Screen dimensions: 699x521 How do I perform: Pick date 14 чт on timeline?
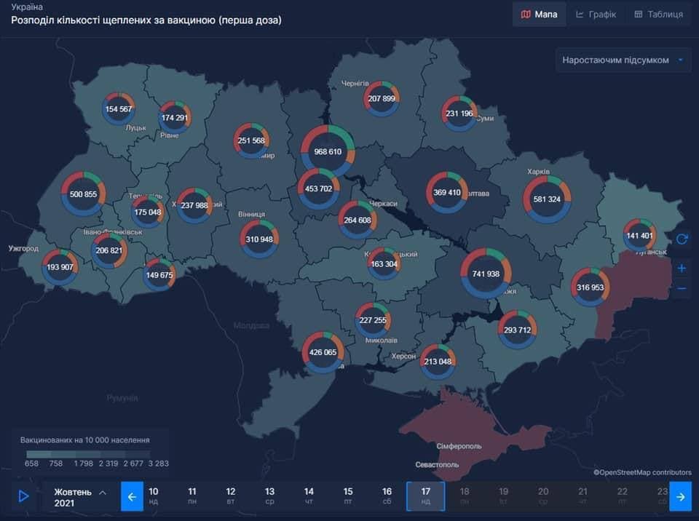(309, 496)
